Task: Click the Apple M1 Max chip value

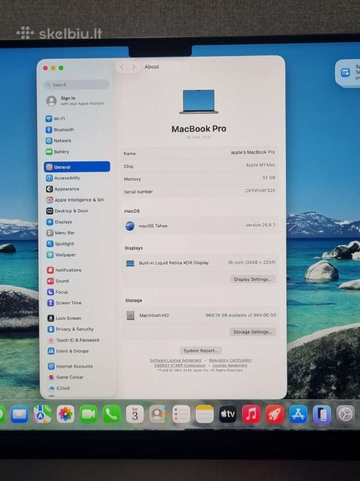Action: 260,165
